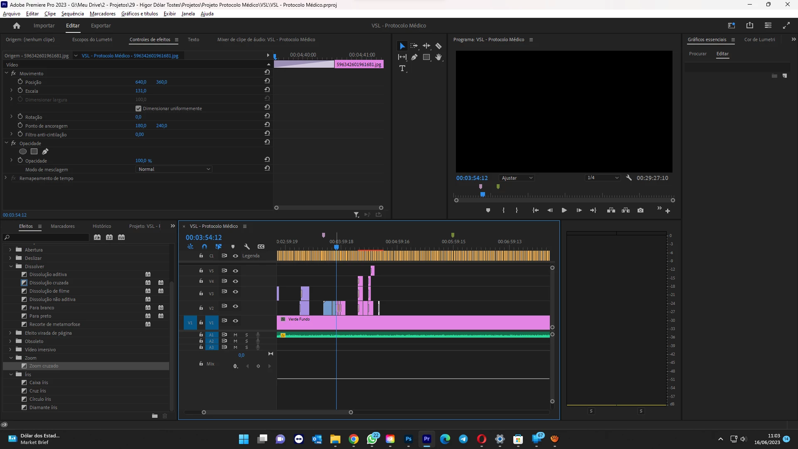Switch to Escopos do Lumetri tab
Viewport: 798px width, 449px height.
(x=92, y=39)
